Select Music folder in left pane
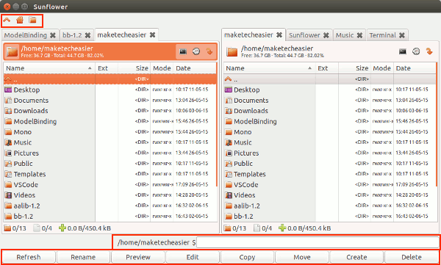Viewport: 441px width, 265px height. (x=110, y=142)
